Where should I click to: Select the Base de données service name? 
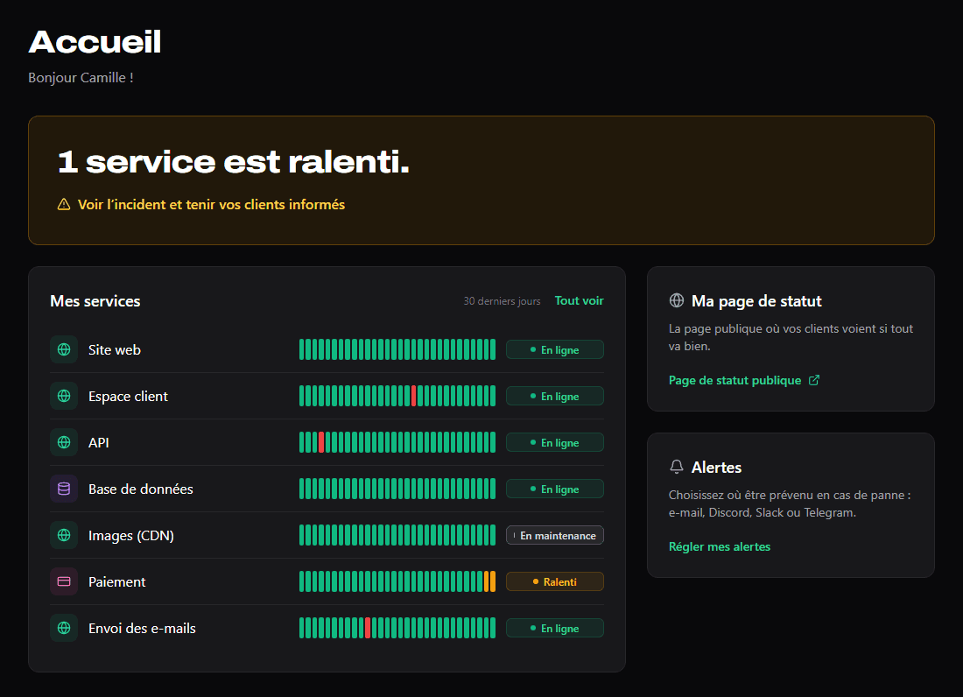click(x=141, y=489)
